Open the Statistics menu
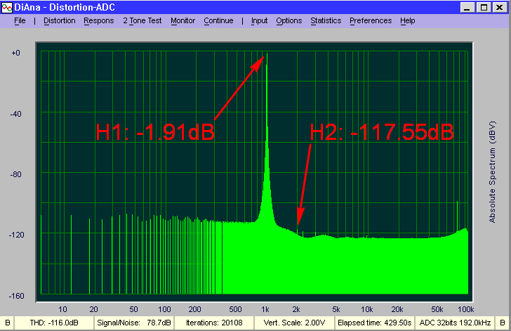This screenshot has height=331, width=511. tap(326, 20)
